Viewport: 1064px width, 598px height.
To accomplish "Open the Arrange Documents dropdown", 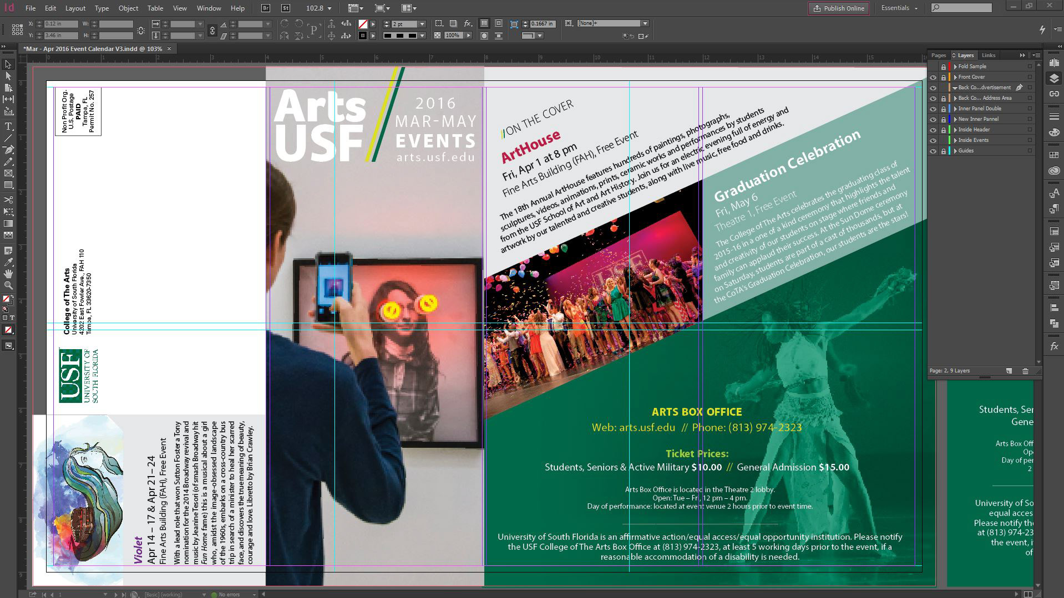I will point(409,8).
